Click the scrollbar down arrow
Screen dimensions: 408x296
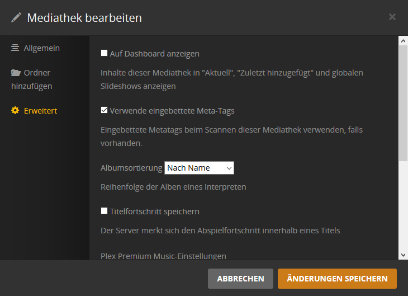coord(403,255)
